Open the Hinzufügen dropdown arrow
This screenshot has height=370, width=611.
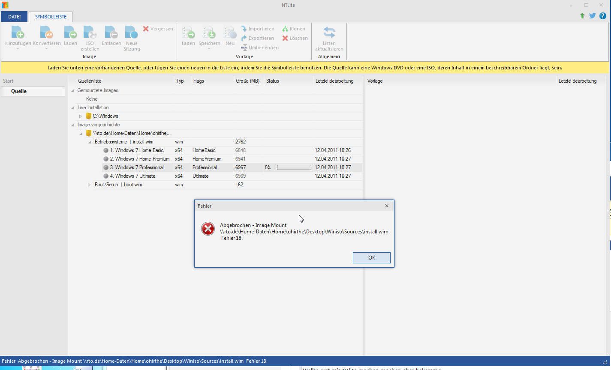tap(18, 49)
